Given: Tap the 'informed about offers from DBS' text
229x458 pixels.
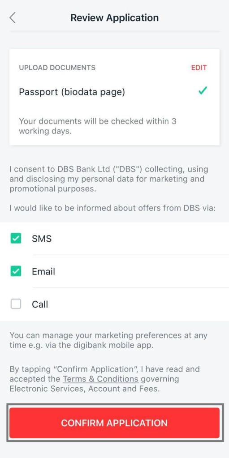Looking at the screenshot, I should (x=112, y=208).
